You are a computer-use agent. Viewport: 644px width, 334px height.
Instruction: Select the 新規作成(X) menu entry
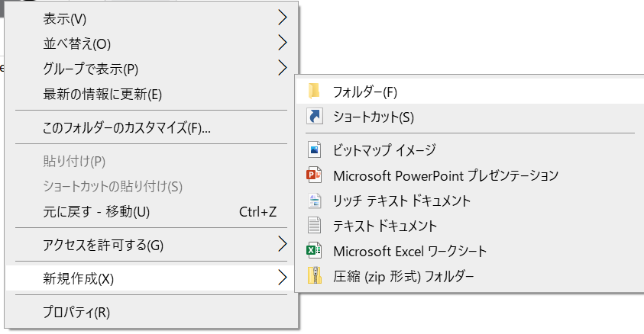click(79, 278)
